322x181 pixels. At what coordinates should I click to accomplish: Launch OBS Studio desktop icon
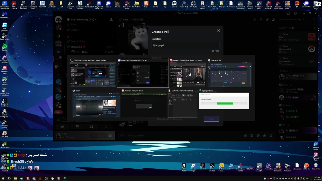point(193,4)
